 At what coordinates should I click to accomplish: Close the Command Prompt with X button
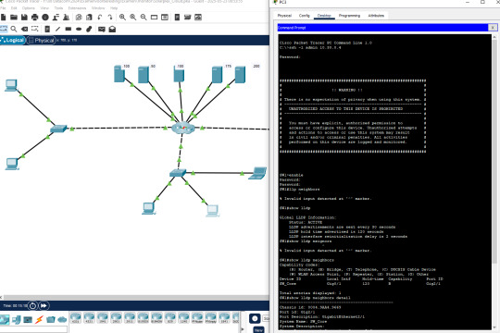click(x=493, y=28)
